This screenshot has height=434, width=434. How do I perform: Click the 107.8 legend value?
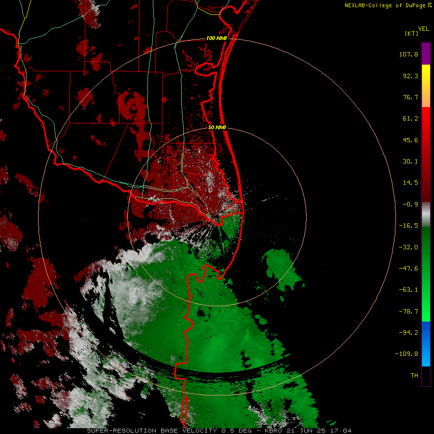[408, 54]
